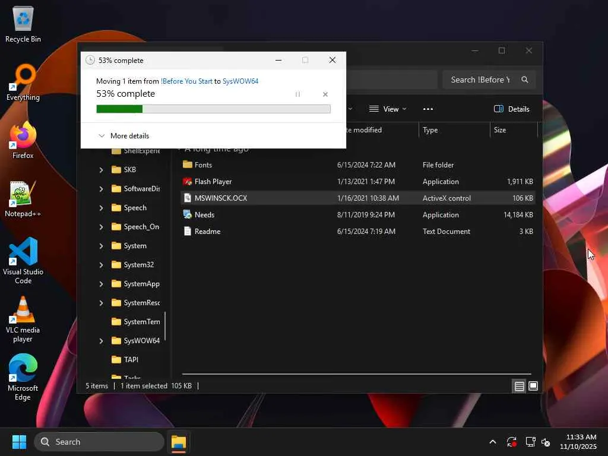Viewport: 608px width, 456px height.
Task: Expand the Speech_OneCore folder node
Action: click(x=101, y=227)
